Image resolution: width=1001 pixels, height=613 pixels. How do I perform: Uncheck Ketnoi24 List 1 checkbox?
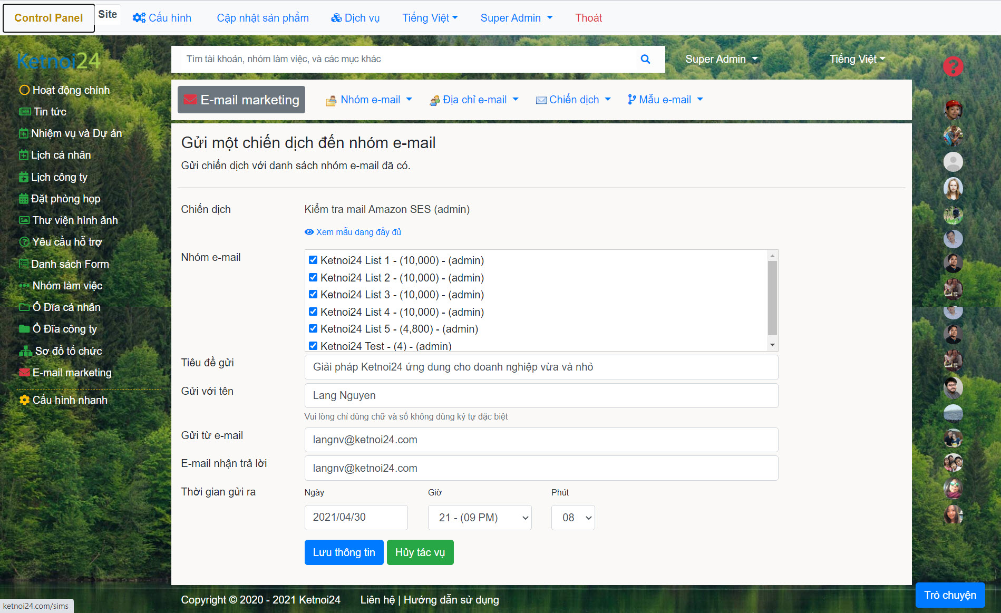[313, 260]
